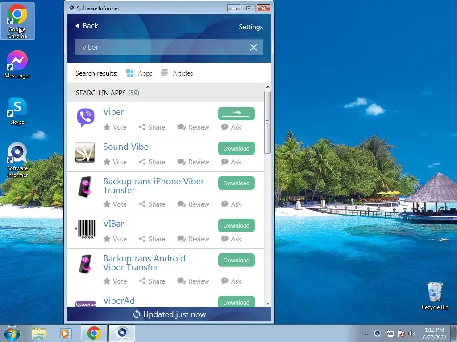The width and height of the screenshot is (457, 342).
Task: Show hidden tray icons arrow
Action: tap(366, 334)
